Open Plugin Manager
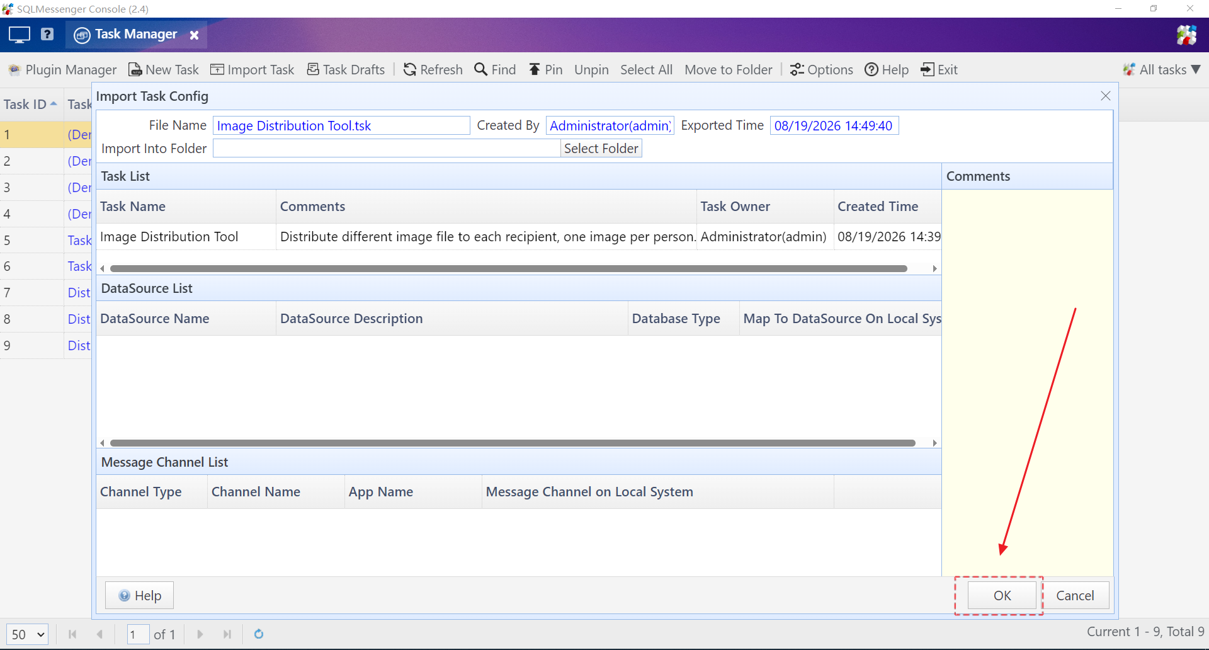Viewport: 1209px width, 650px height. [x=62, y=70]
